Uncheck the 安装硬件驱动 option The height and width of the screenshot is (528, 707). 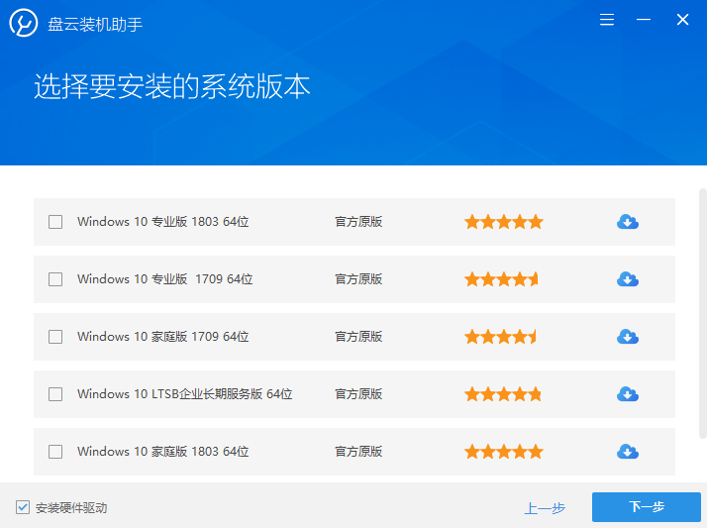[23, 507]
